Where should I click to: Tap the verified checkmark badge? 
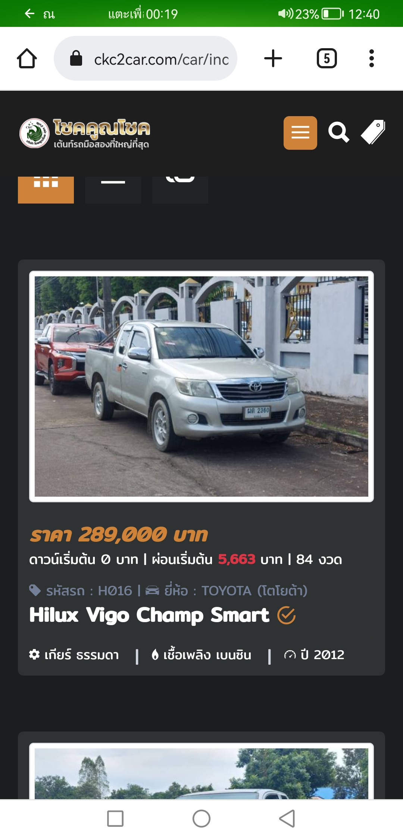(x=287, y=615)
